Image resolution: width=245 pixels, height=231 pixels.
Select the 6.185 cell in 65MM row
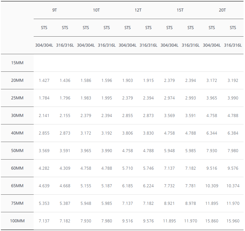click(128, 186)
